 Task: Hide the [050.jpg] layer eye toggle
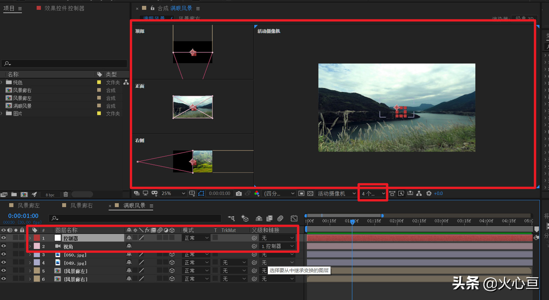pos(4,254)
